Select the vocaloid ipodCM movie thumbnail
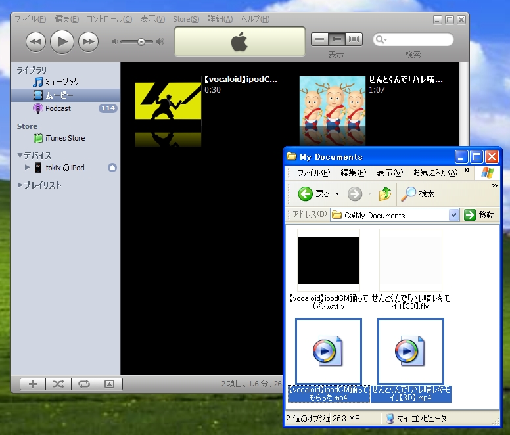Viewport: 510px width, 435px height. 168,101
